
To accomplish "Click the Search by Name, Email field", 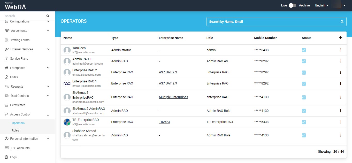I will pos(273,22).
